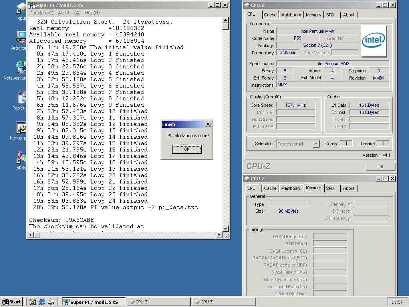Close the upper CPU-Z window

coord(393,5)
